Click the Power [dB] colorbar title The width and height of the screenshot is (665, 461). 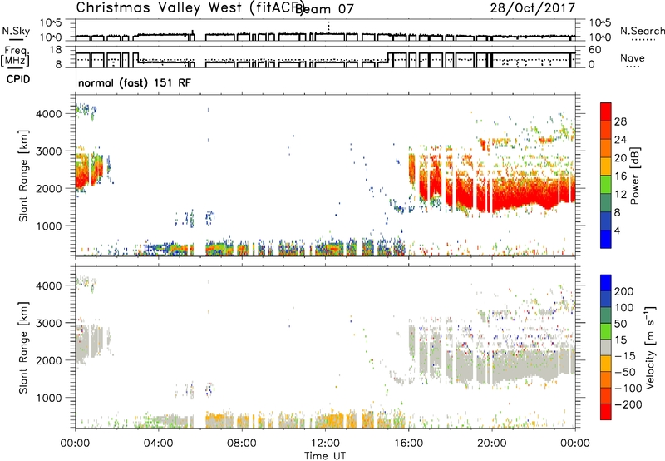point(634,176)
